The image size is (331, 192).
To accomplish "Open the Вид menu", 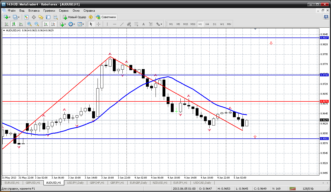I will 22,11.
